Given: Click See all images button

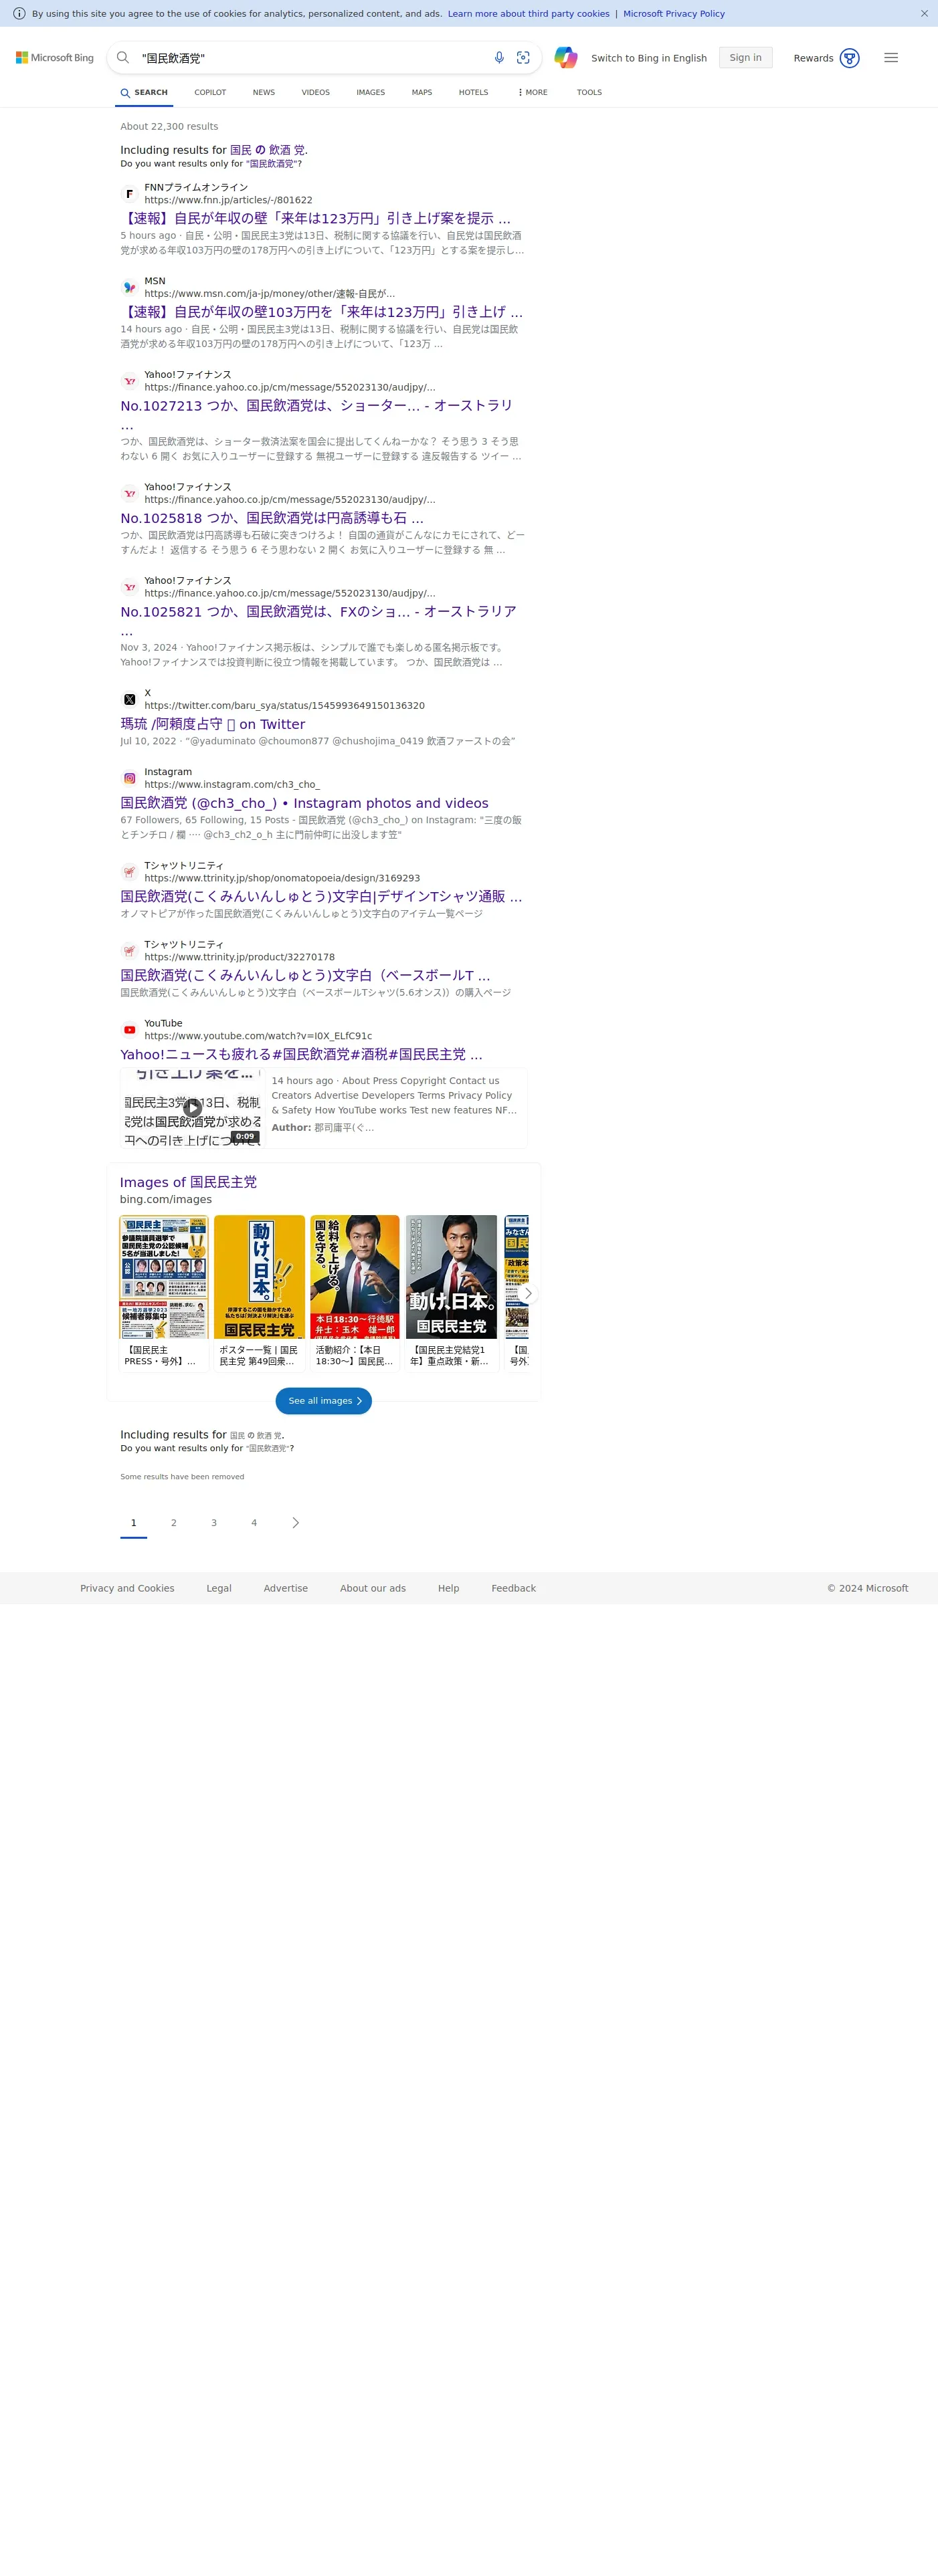Looking at the screenshot, I should coord(324,1401).
